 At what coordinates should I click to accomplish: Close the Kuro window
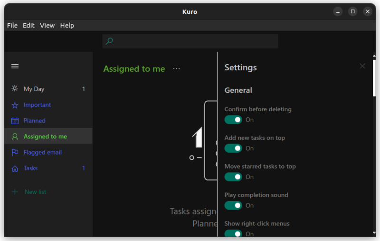tap(367, 11)
